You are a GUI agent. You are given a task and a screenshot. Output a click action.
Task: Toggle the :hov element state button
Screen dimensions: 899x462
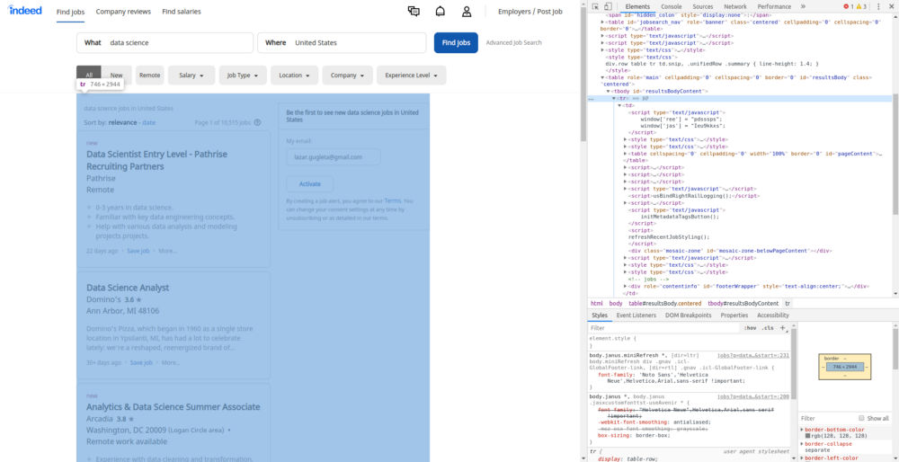[x=750, y=328]
